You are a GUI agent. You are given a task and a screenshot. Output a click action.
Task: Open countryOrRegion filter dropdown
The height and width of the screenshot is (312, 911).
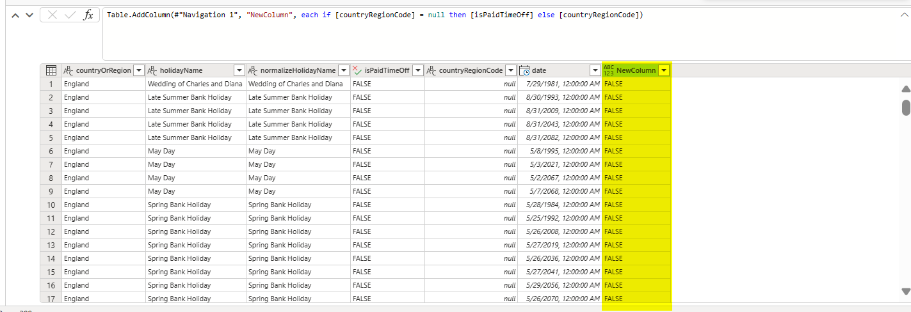138,70
